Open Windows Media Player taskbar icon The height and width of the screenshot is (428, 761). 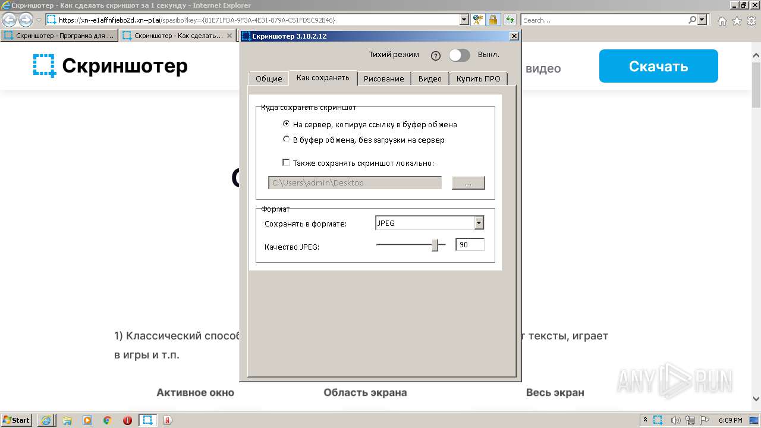[87, 420]
